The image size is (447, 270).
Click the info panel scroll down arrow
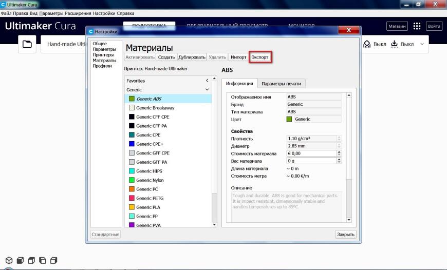point(349,220)
